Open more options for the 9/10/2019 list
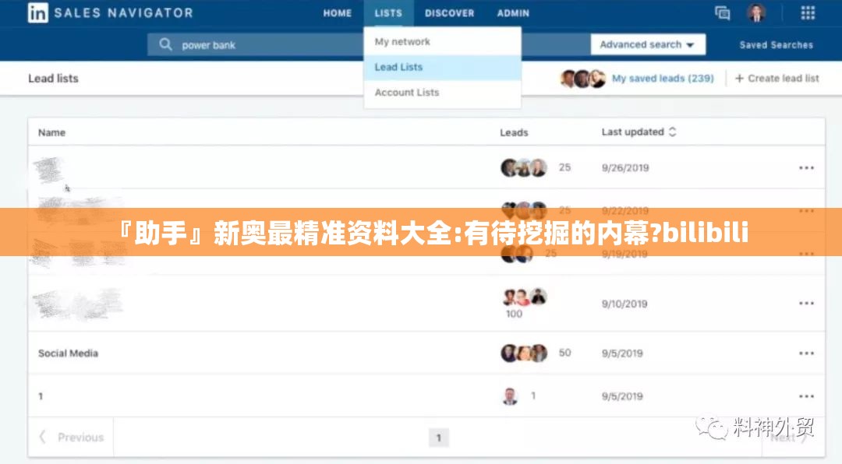The image size is (842, 464). (x=806, y=303)
